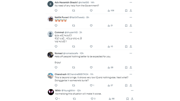Screen dimensions: 180x101
Task: Like Mihir's tweet with 3 likes
Action: [x=93, y=99]
